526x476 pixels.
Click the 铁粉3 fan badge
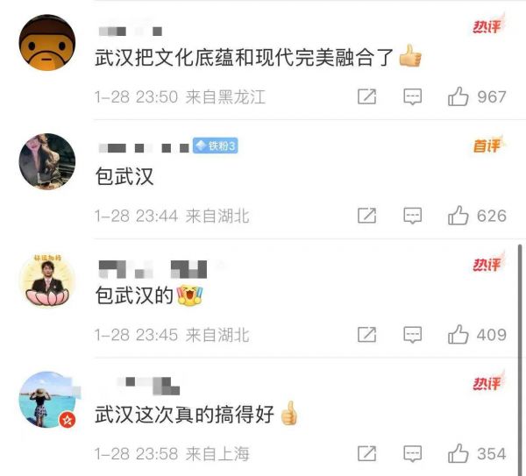tap(216, 146)
